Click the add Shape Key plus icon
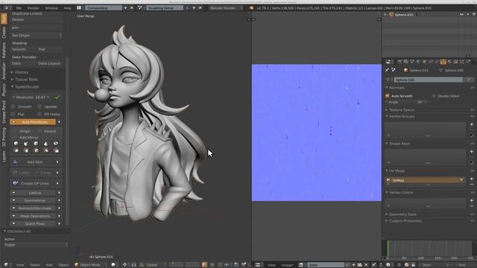The width and height of the screenshot is (477, 268). click(472, 152)
